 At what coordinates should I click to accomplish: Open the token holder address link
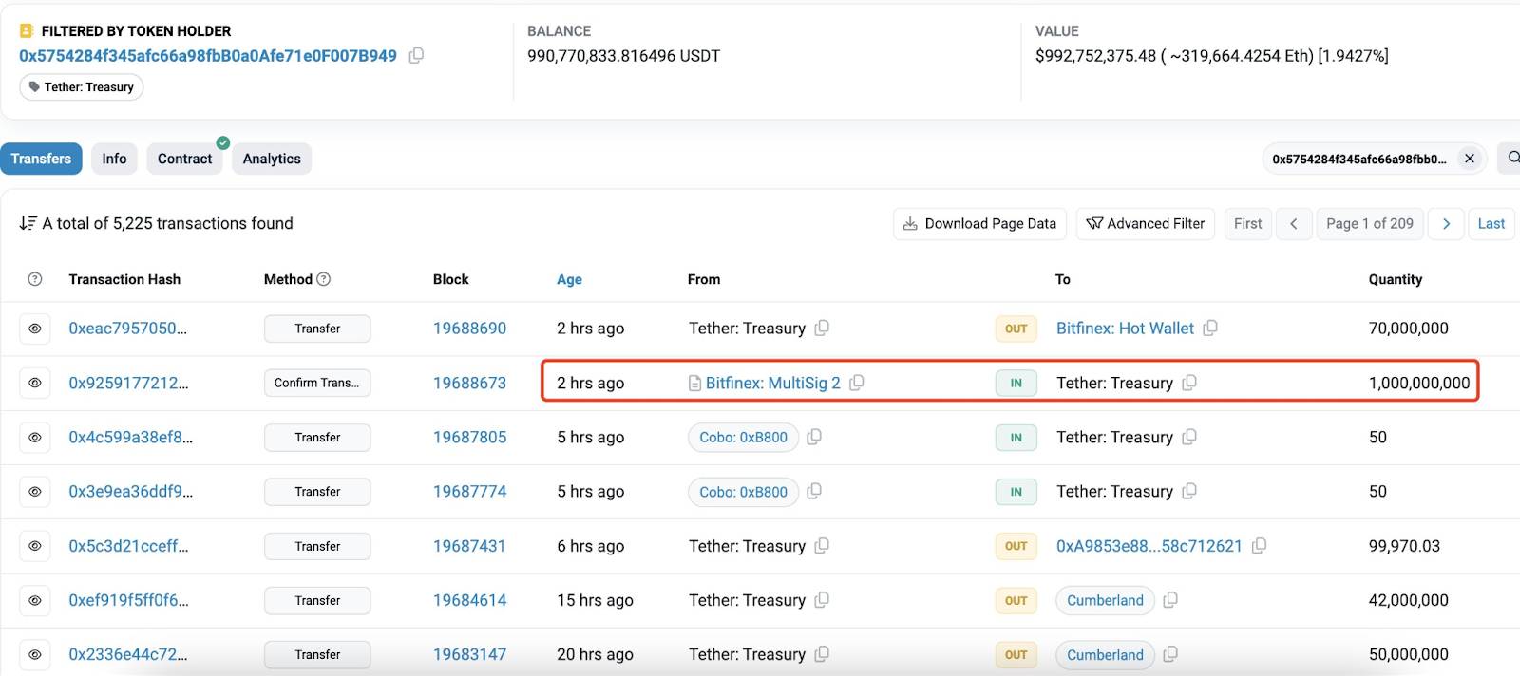point(208,56)
